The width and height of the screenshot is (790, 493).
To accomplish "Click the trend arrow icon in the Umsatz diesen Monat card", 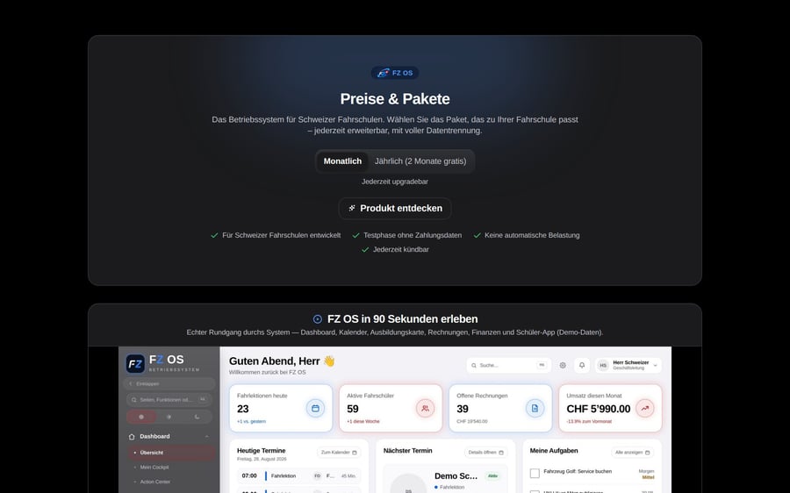I will pyautogui.click(x=645, y=409).
